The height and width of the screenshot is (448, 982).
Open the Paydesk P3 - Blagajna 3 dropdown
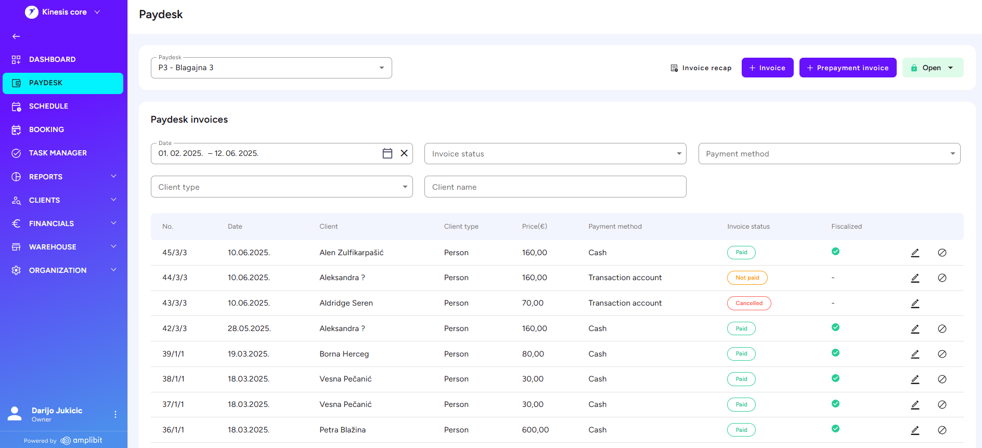(271, 68)
